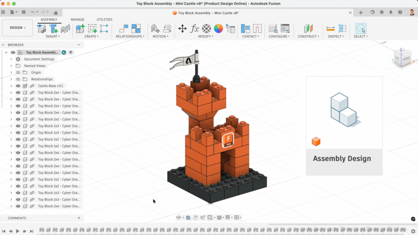
Task: Click the Home icon in the top bar
Action: 56,13
